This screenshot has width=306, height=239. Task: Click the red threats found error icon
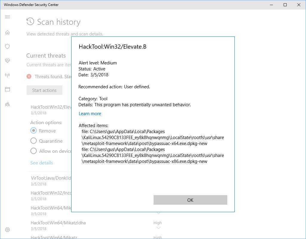click(29, 76)
